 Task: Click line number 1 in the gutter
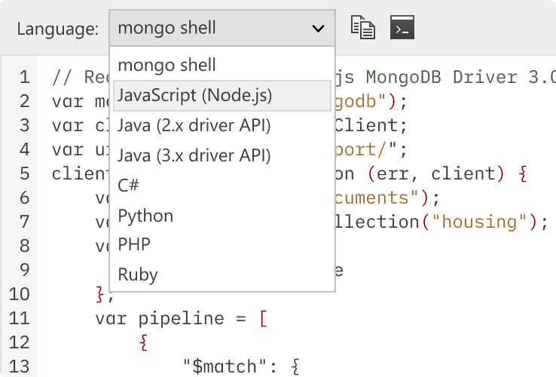[24, 77]
